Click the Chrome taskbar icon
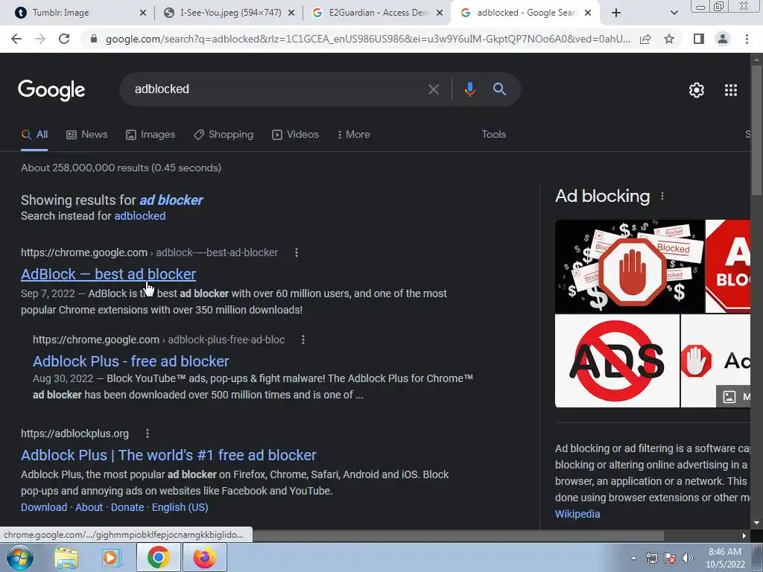The height and width of the screenshot is (572, 763). (158, 558)
